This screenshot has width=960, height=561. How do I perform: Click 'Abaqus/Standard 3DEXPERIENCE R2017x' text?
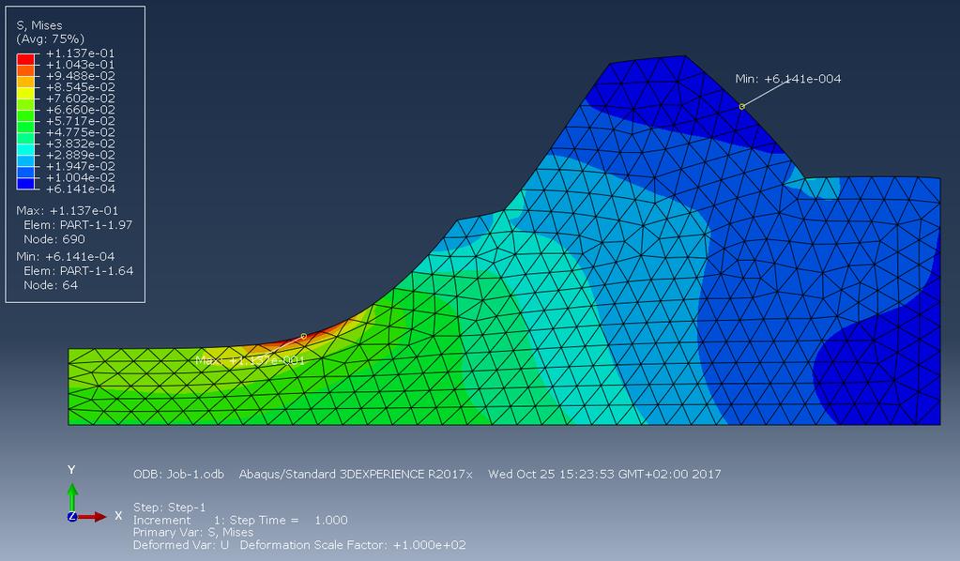point(356,474)
